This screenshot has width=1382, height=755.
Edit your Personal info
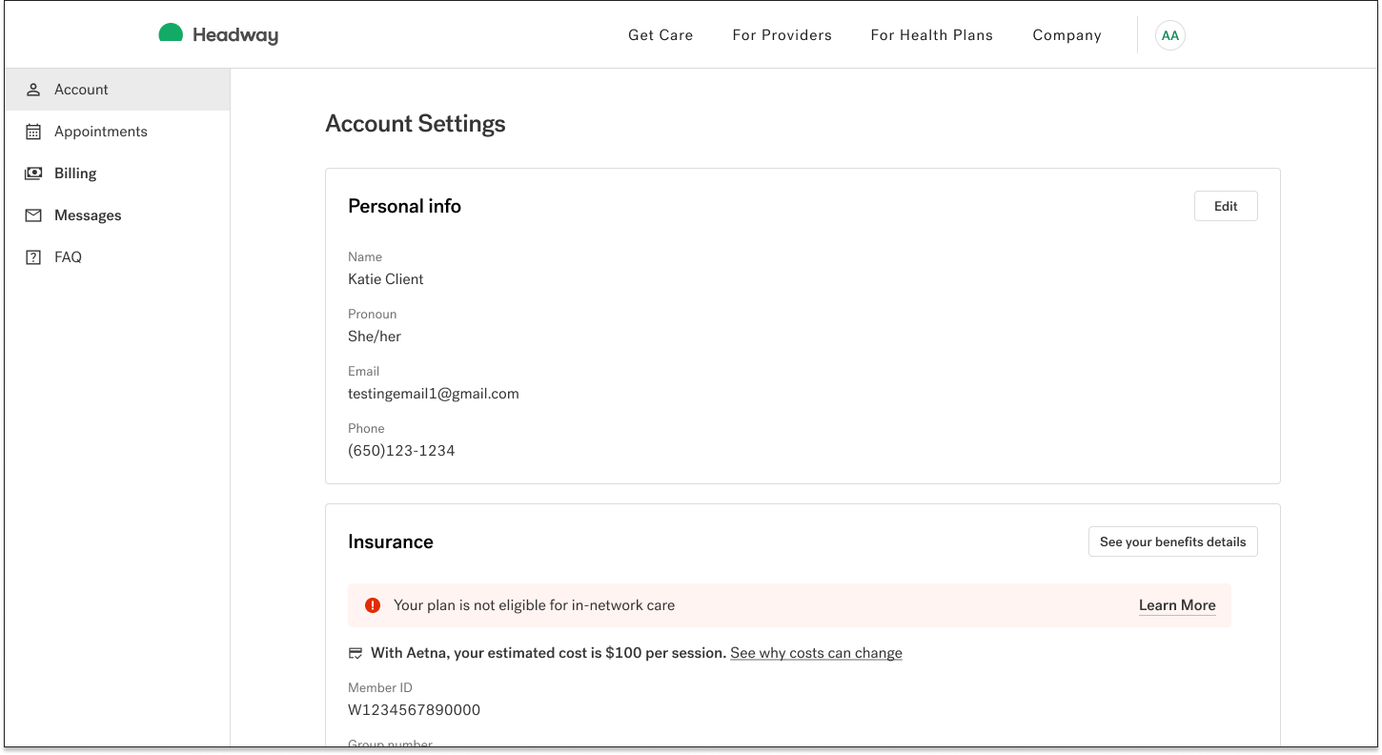pos(1226,205)
